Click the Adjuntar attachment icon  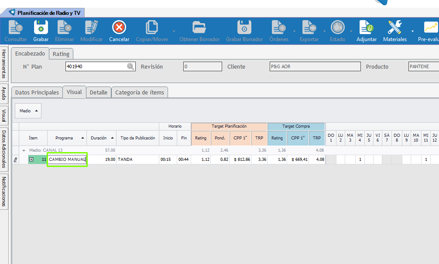click(366, 28)
